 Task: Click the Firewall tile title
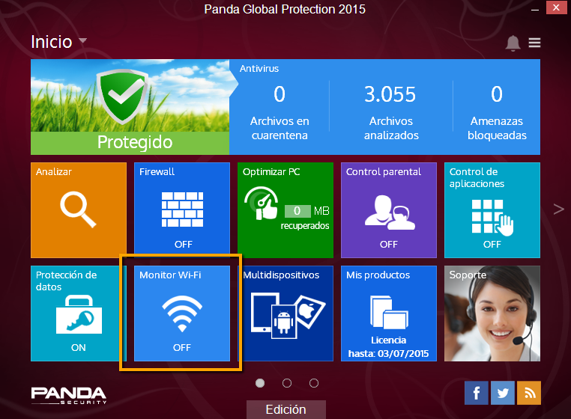(157, 171)
